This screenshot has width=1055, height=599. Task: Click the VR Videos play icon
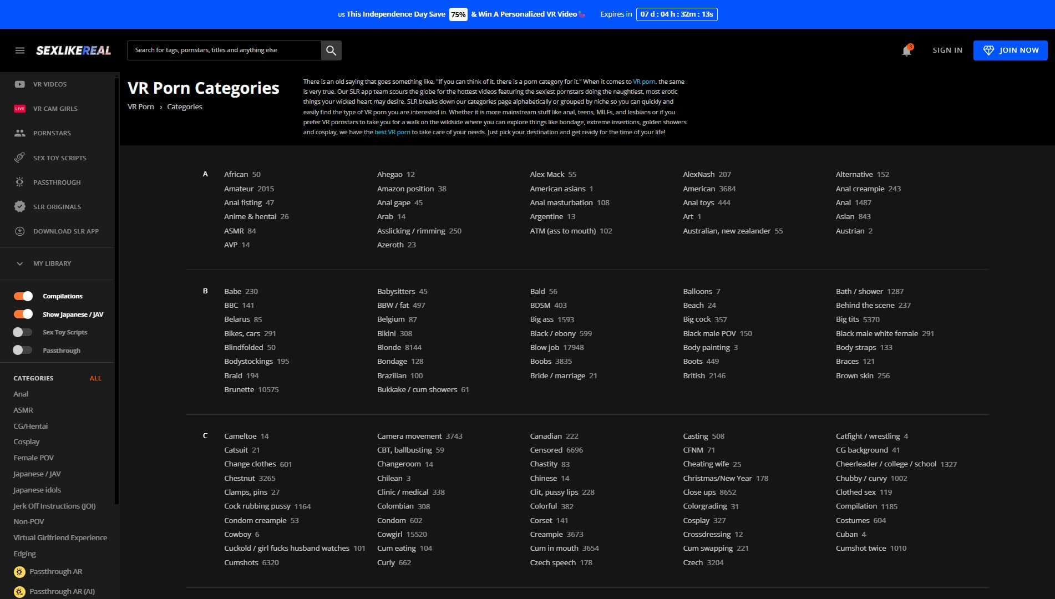pyautogui.click(x=20, y=84)
